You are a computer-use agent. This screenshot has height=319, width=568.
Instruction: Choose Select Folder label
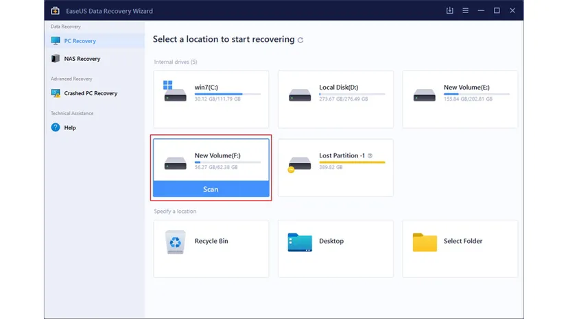[463, 241]
